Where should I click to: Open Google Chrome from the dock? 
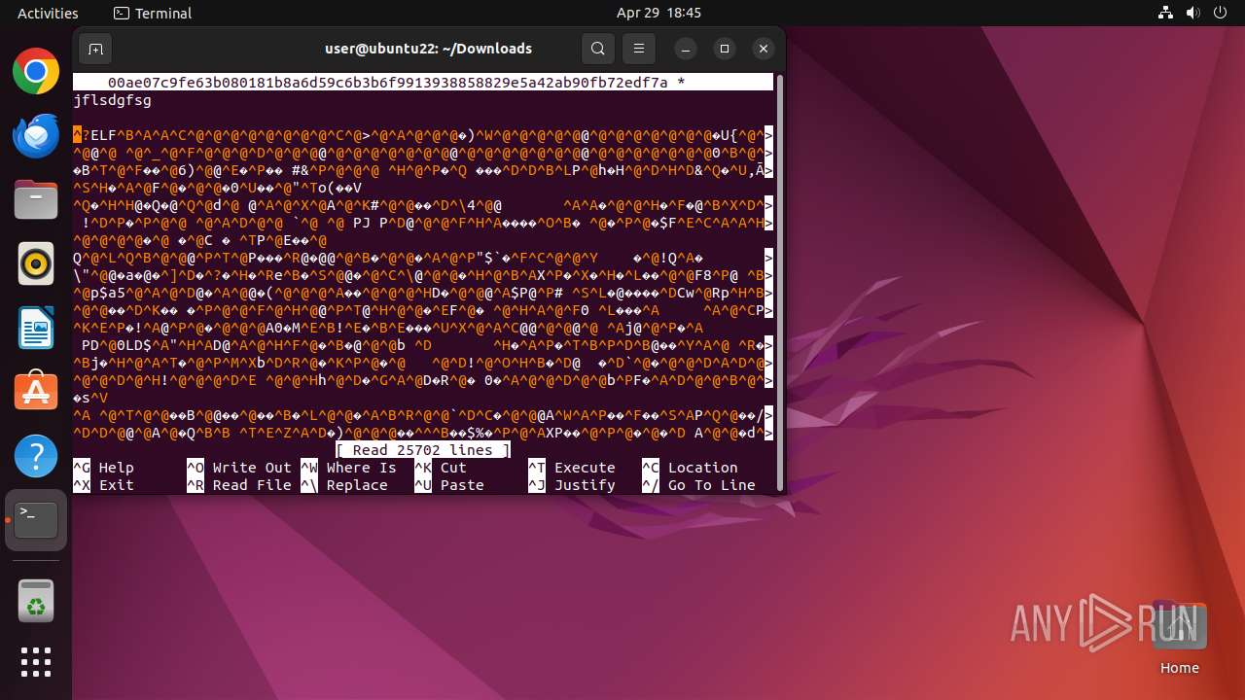(36, 72)
